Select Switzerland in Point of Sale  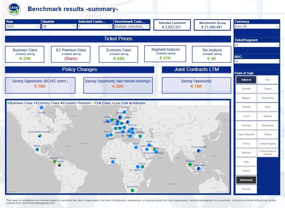click(268, 125)
